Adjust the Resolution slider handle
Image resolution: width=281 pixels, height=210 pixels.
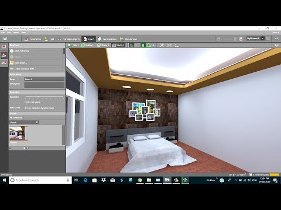tap(38, 96)
